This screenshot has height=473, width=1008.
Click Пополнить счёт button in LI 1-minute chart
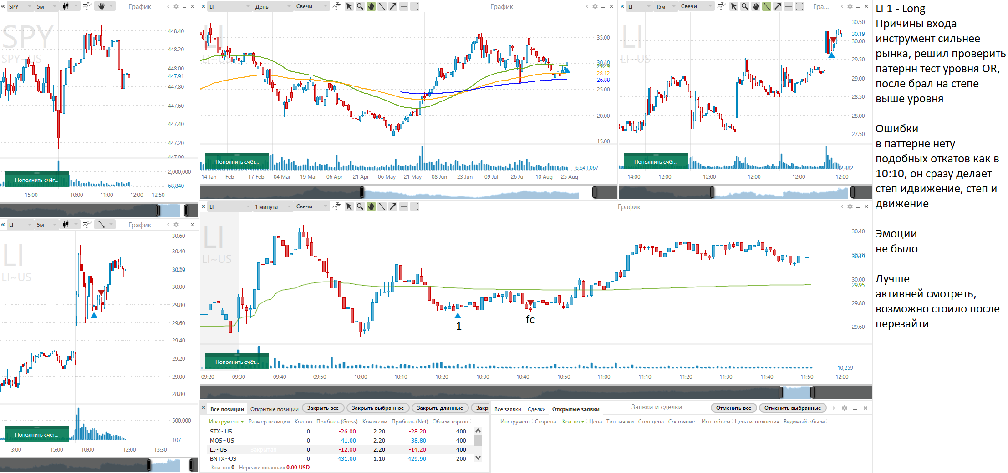click(x=237, y=362)
